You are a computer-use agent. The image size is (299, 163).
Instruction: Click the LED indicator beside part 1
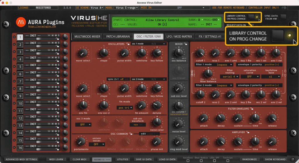pos(14,37)
